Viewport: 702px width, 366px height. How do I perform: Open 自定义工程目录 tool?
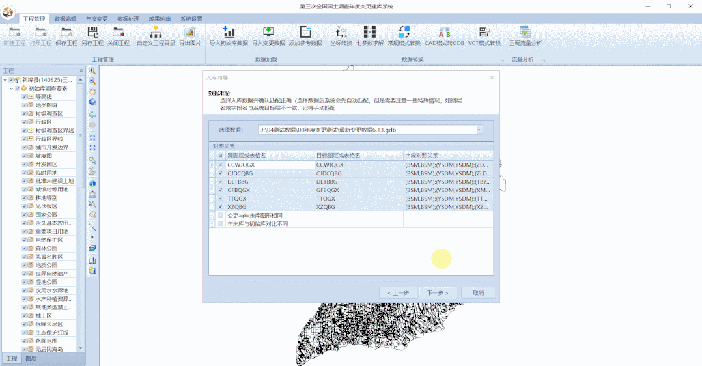[156, 36]
